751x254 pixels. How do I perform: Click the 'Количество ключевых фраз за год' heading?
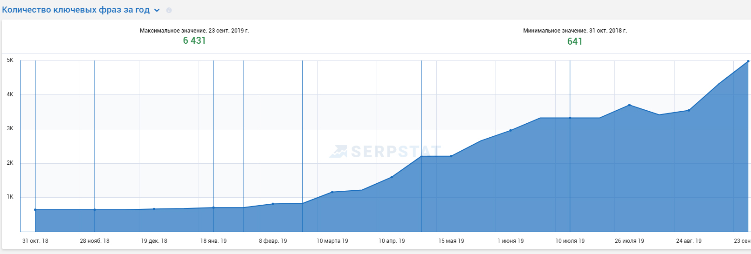76,10
